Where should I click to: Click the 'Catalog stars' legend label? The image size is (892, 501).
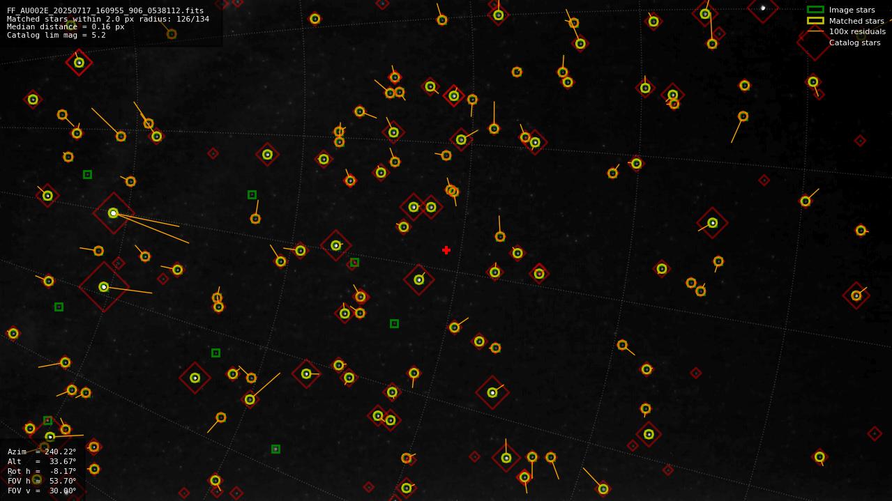(854, 43)
